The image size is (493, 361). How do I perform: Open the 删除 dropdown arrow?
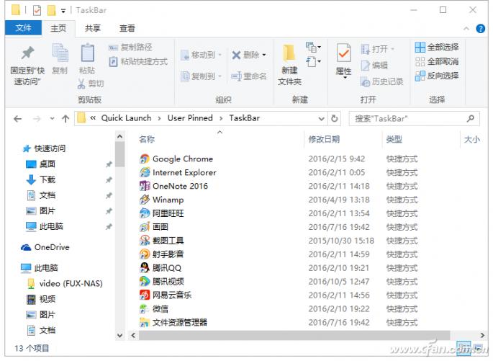tap(264, 55)
